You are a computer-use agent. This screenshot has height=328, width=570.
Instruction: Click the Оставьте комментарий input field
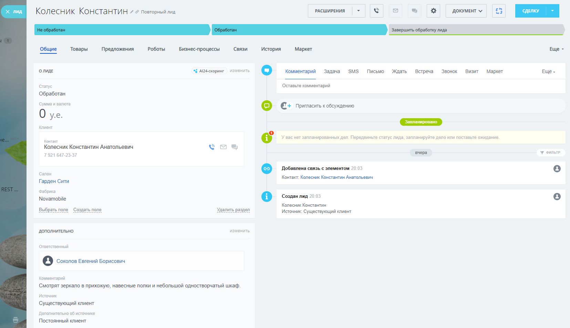point(420,86)
